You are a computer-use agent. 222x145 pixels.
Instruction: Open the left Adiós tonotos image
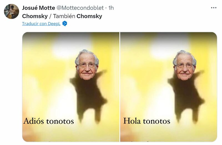(71, 87)
